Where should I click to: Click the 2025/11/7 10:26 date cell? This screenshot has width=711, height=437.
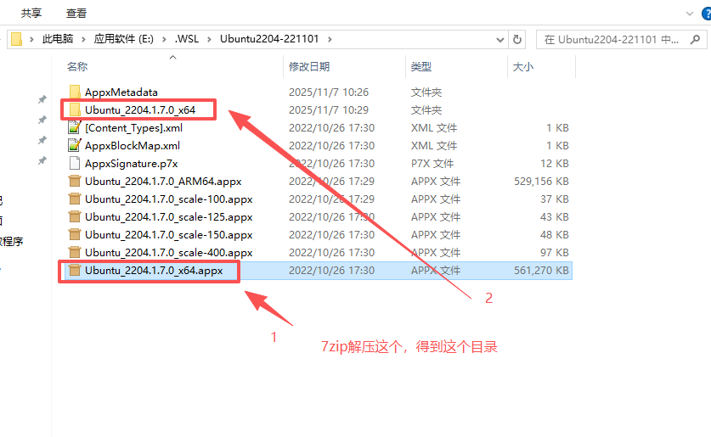[329, 92]
